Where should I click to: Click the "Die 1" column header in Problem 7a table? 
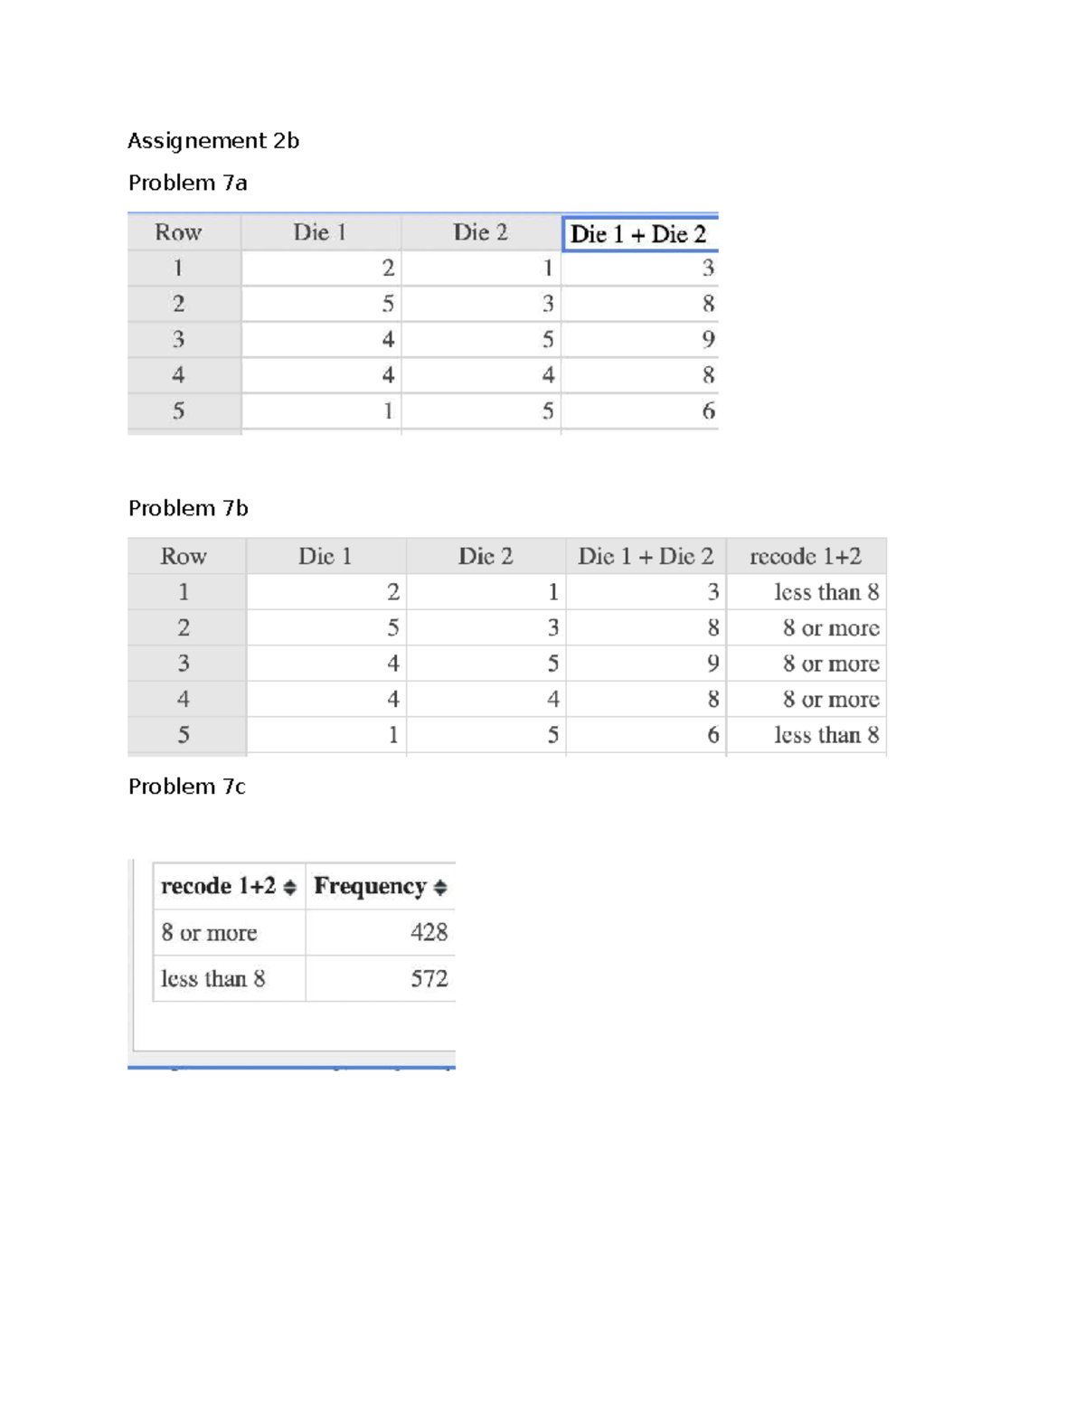coord(320,232)
